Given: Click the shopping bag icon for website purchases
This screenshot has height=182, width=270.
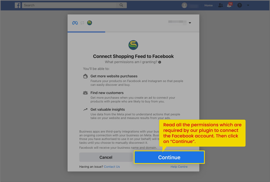Looking at the screenshot, I should pyautogui.click(x=85, y=76).
